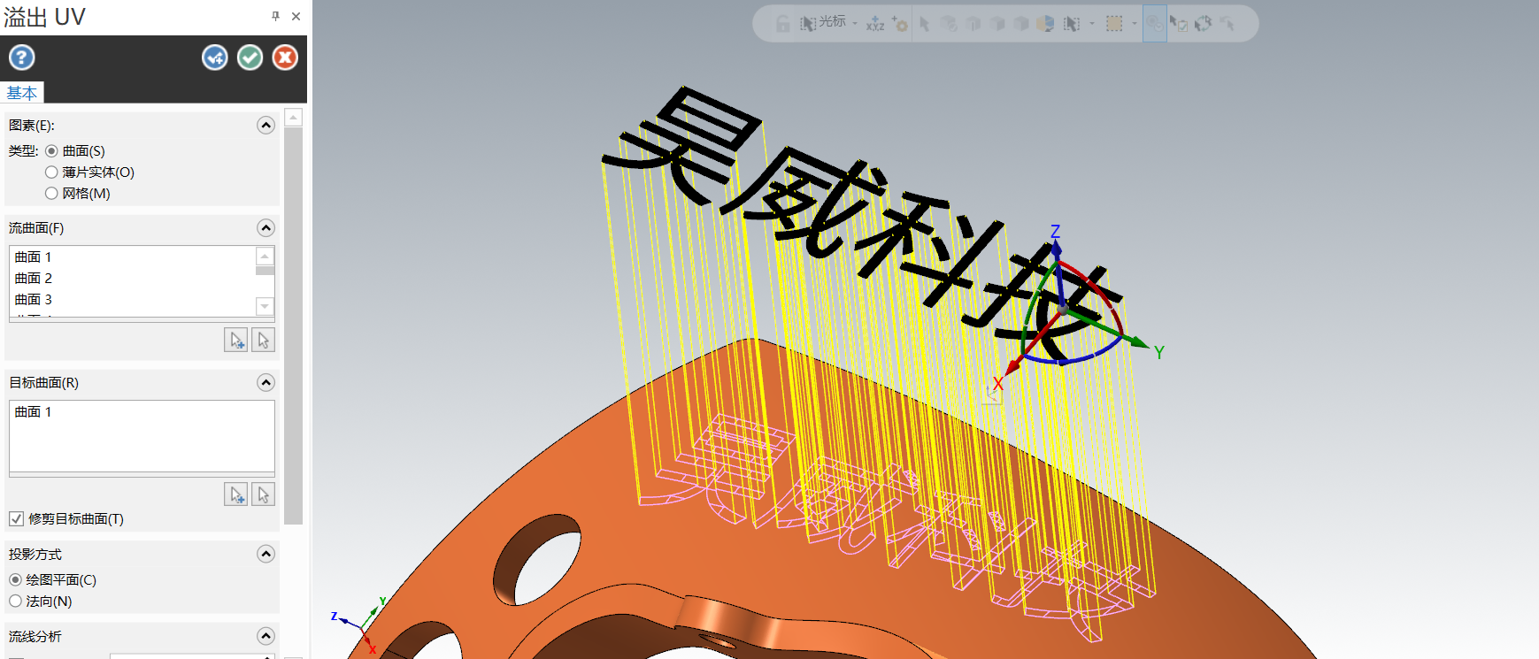The height and width of the screenshot is (659, 1539).
Task: Click the invert selection arrows icon
Action: pos(1203,24)
